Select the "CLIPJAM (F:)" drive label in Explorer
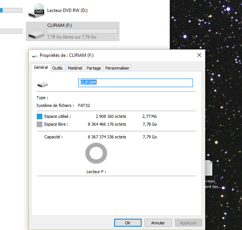Screen dimensions: 242x230 (x=60, y=25)
